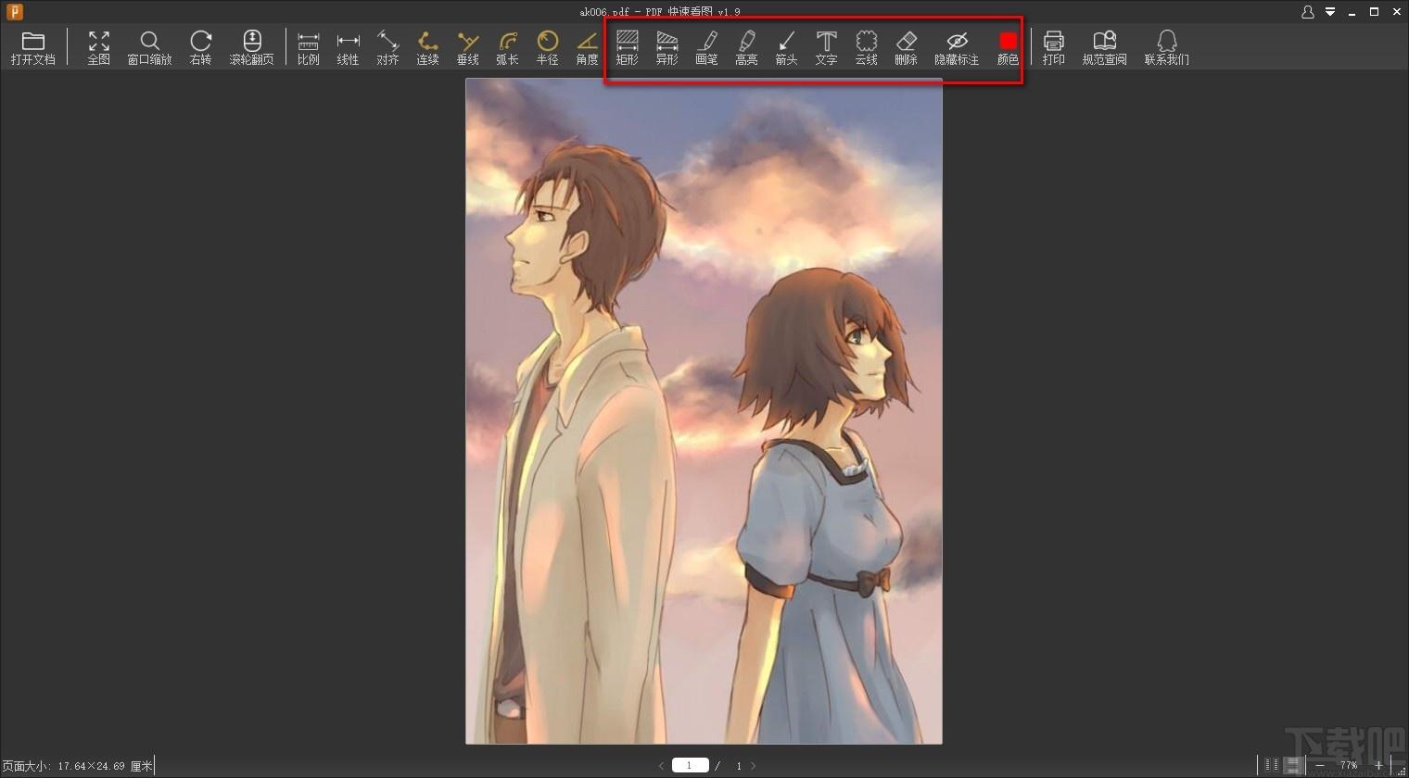Screen dimensions: 1409x778
Task: Activate the 高亮 highlighter tool
Action: click(746, 47)
